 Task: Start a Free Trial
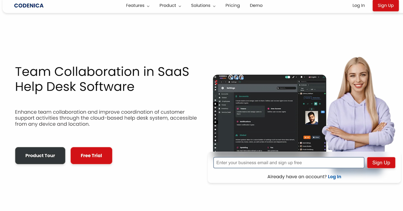91,155
